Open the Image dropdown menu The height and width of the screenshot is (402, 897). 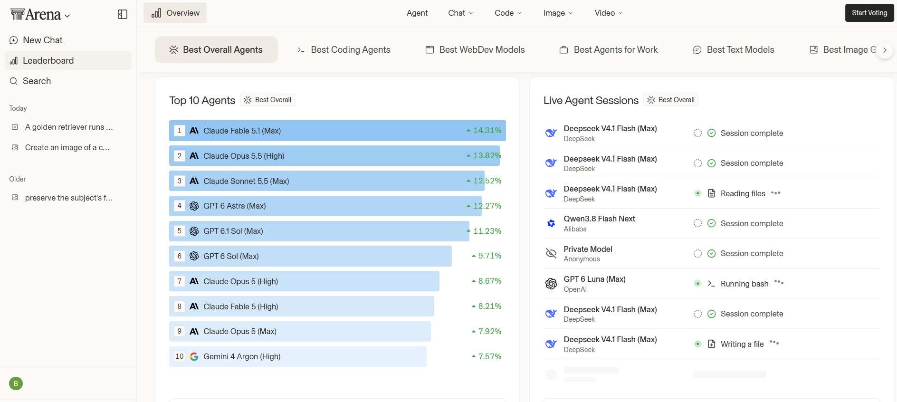click(558, 13)
